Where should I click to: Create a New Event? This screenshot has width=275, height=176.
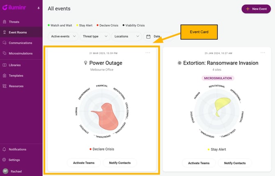256,9
